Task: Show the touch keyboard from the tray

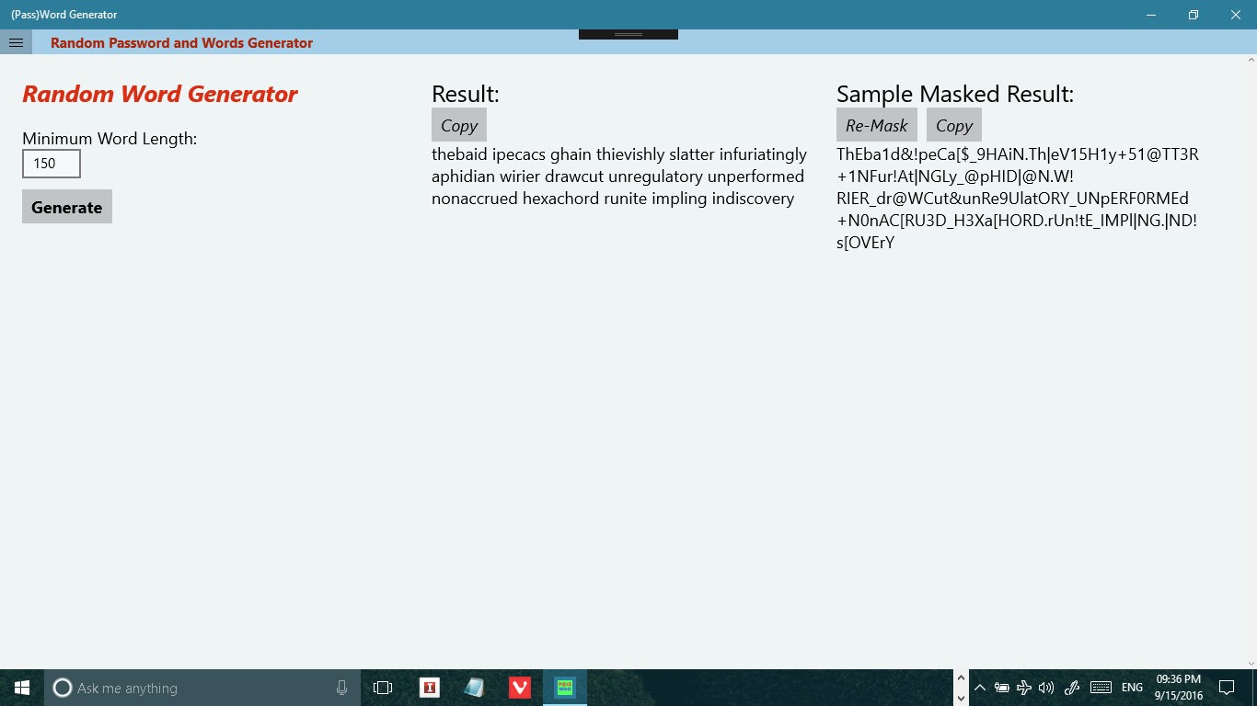Action: (1101, 688)
